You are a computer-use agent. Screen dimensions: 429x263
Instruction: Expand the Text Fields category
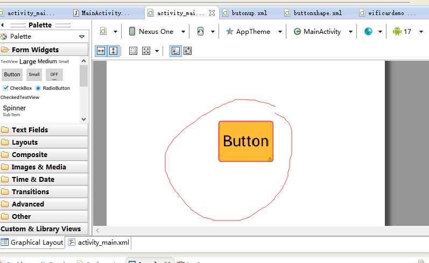pyautogui.click(x=44, y=130)
